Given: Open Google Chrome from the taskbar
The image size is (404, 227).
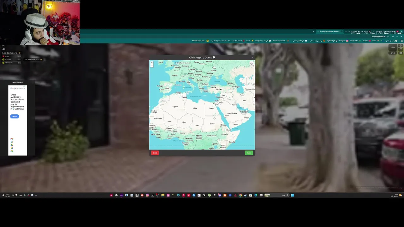Looking at the screenshot, I should 240,195.
